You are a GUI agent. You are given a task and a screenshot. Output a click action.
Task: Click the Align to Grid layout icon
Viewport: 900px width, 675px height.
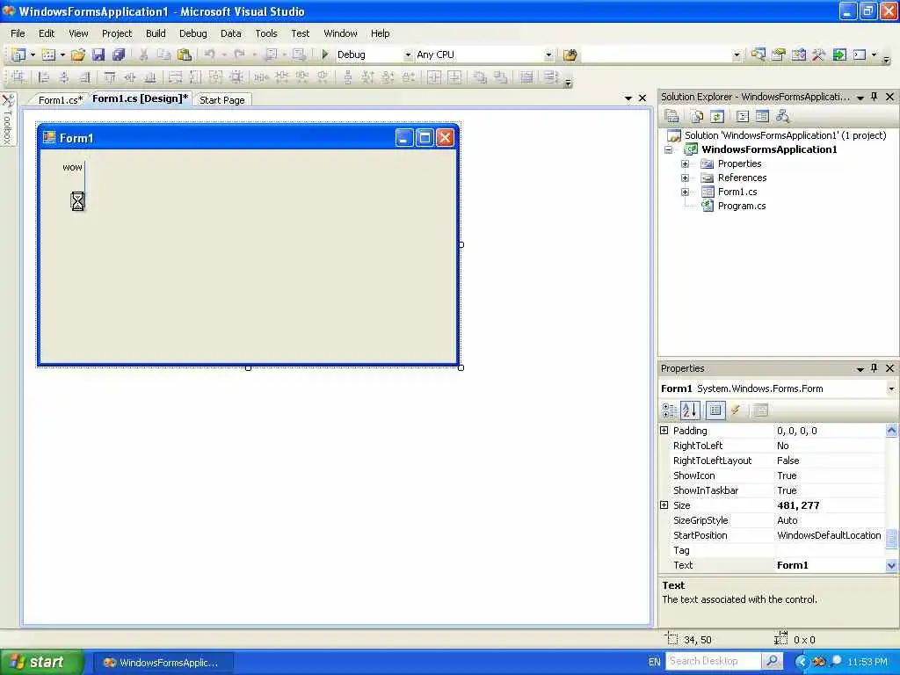click(18, 77)
